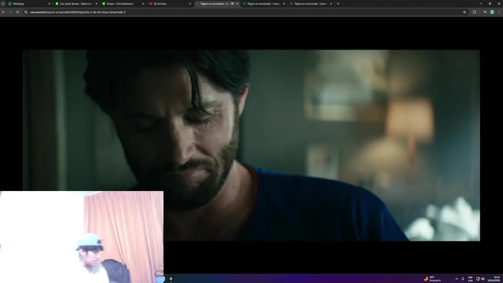The image size is (503, 283).
Task: Open the browser profile avatar
Action: coord(492,12)
